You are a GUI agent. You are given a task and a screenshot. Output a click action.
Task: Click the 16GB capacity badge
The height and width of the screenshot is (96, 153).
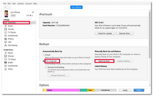13,15
